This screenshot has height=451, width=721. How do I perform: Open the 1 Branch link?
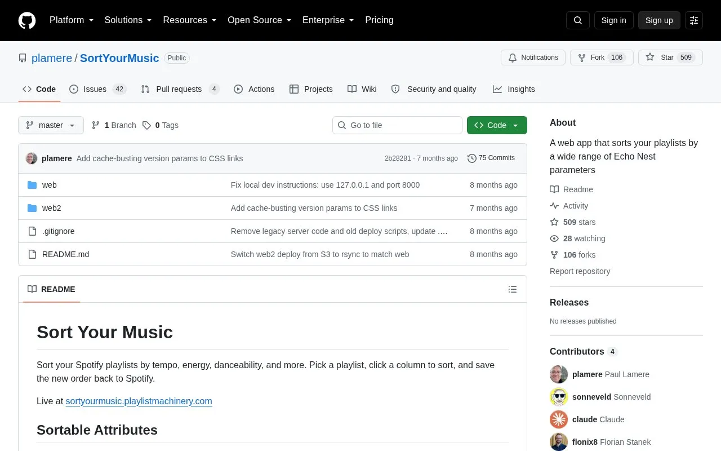click(114, 125)
